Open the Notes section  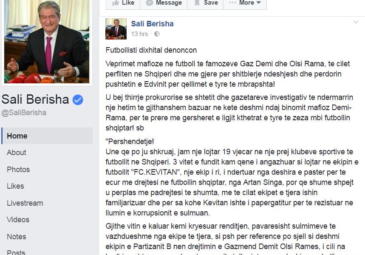point(16,236)
